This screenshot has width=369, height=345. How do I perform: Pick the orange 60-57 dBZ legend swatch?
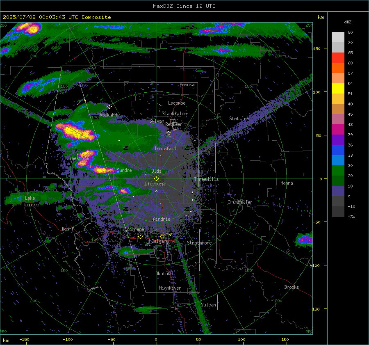(x=338, y=68)
